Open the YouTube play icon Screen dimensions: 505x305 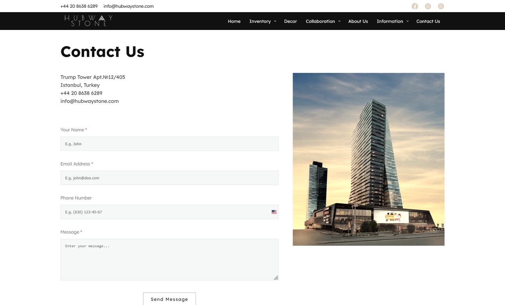point(441,6)
